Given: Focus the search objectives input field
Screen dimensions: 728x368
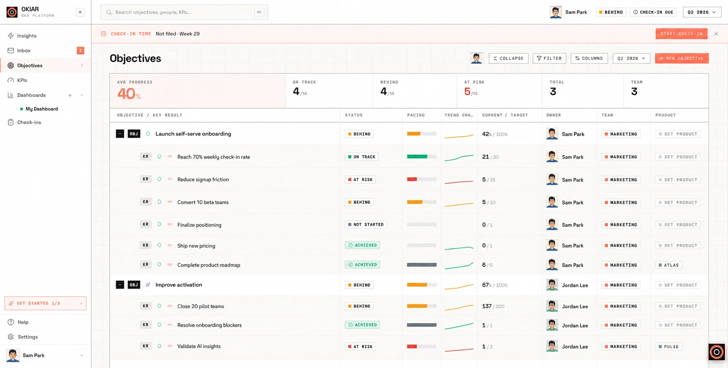Looking at the screenshot, I should coord(184,12).
